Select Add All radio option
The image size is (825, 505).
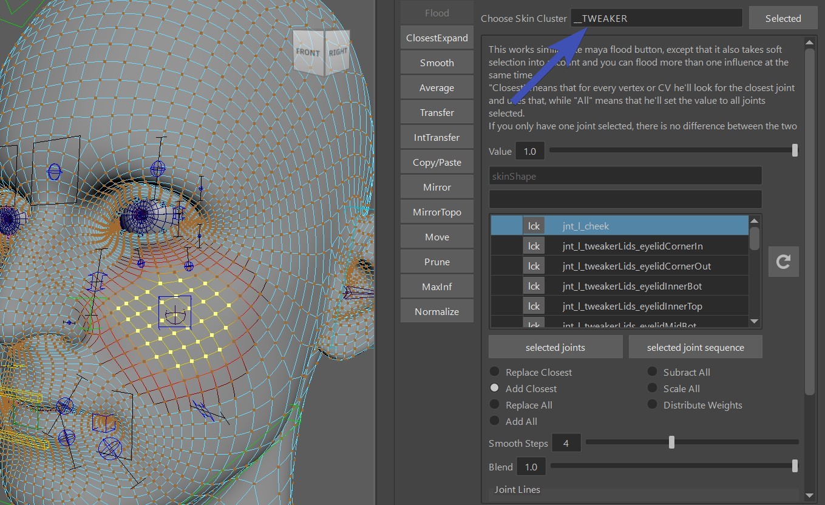pyautogui.click(x=495, y=421)
